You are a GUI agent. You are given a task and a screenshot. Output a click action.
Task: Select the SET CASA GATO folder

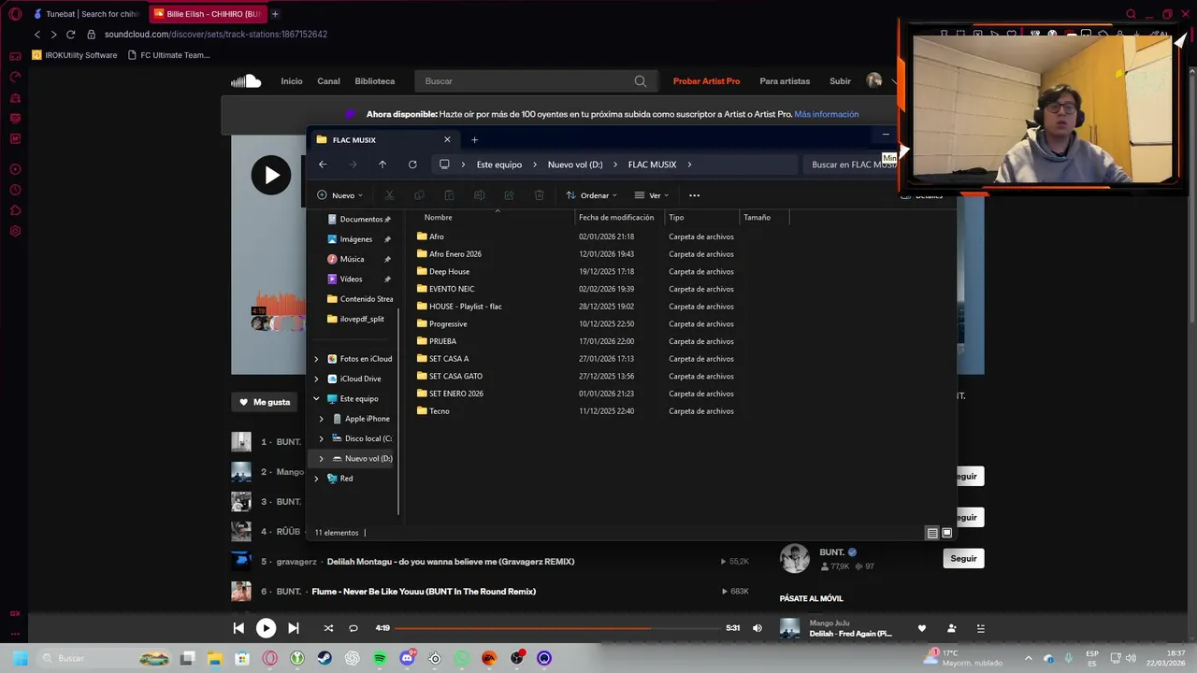[x=455, y=377]
